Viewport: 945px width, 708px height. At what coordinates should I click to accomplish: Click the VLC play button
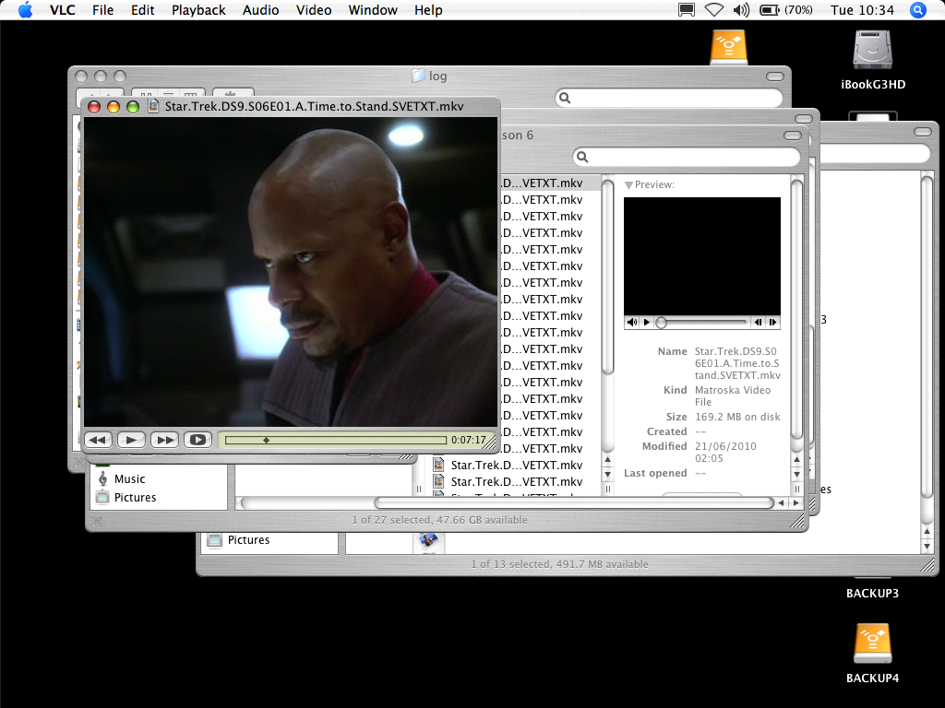click(131, 440)
